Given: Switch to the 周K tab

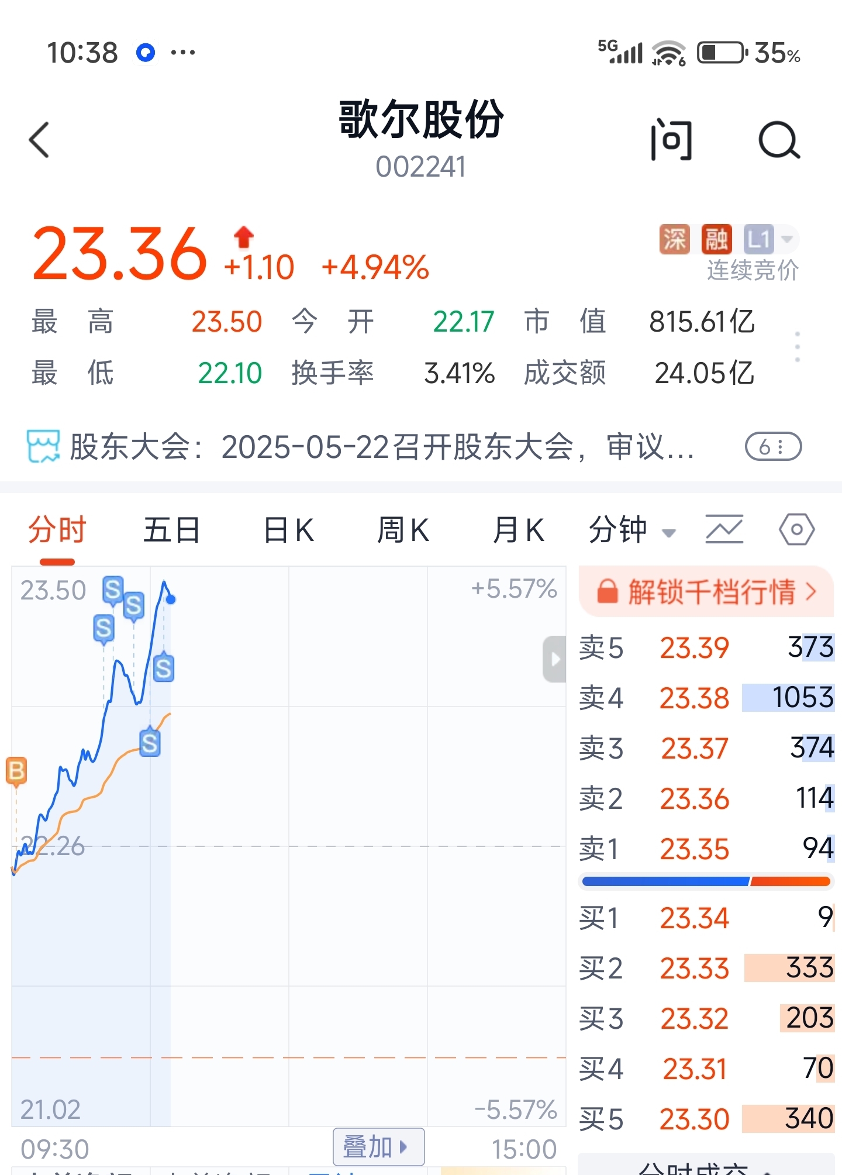Looking at the screenshot, I should (x=403, y=530).
